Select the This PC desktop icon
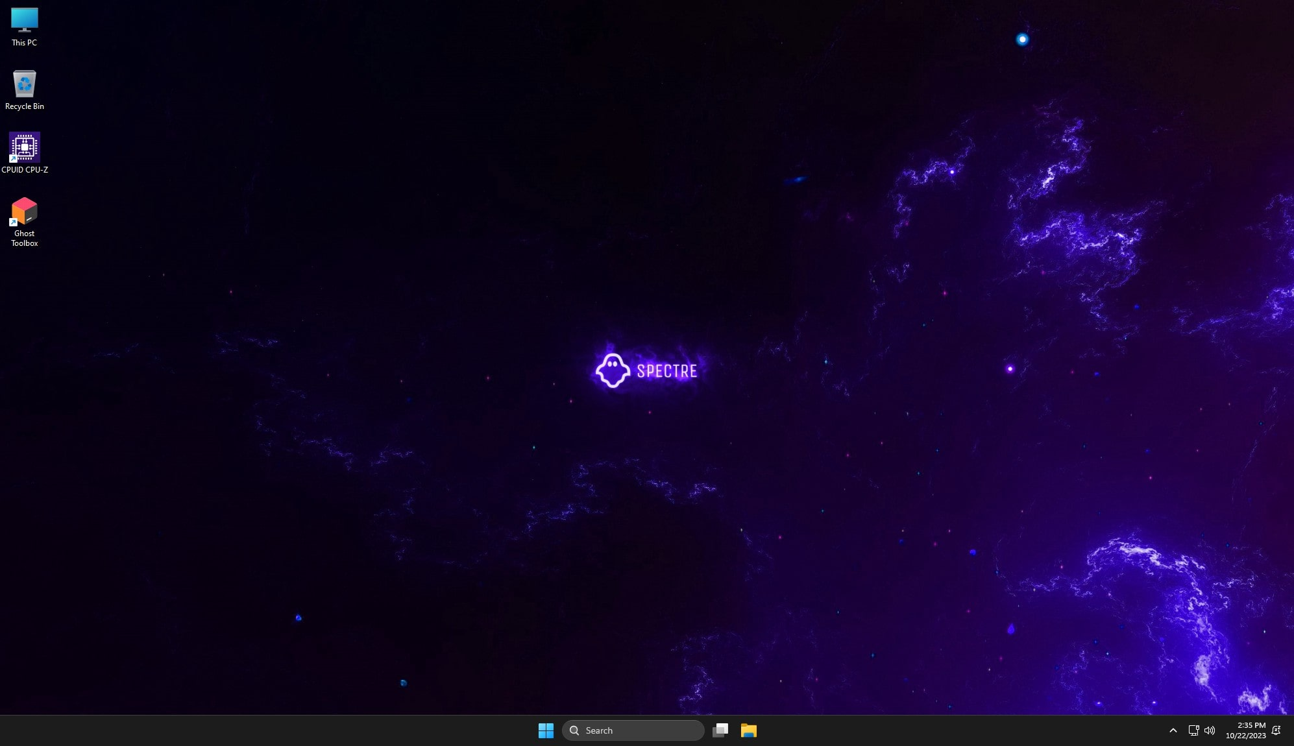The image size is (1294, 746). 25,27
